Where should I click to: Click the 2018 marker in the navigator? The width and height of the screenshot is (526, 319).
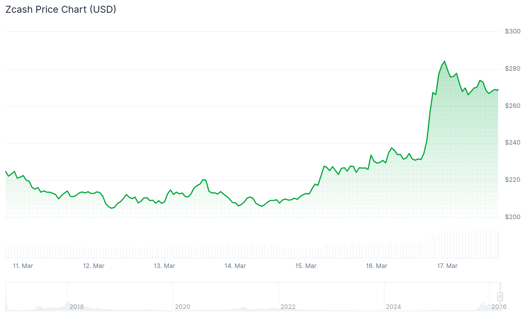[x=77, y=307]
